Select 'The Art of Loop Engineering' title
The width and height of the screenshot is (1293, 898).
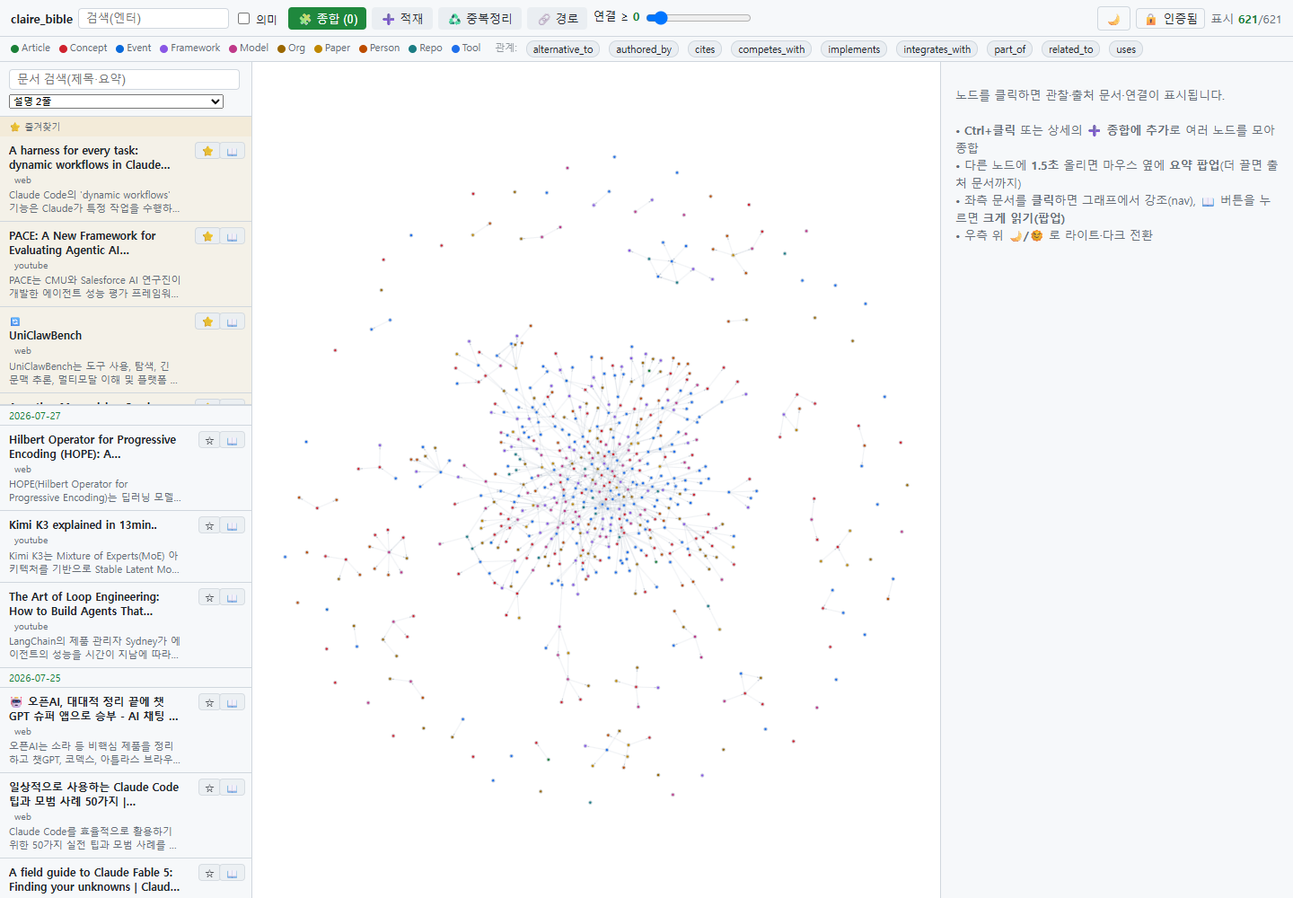coord(84,604)
